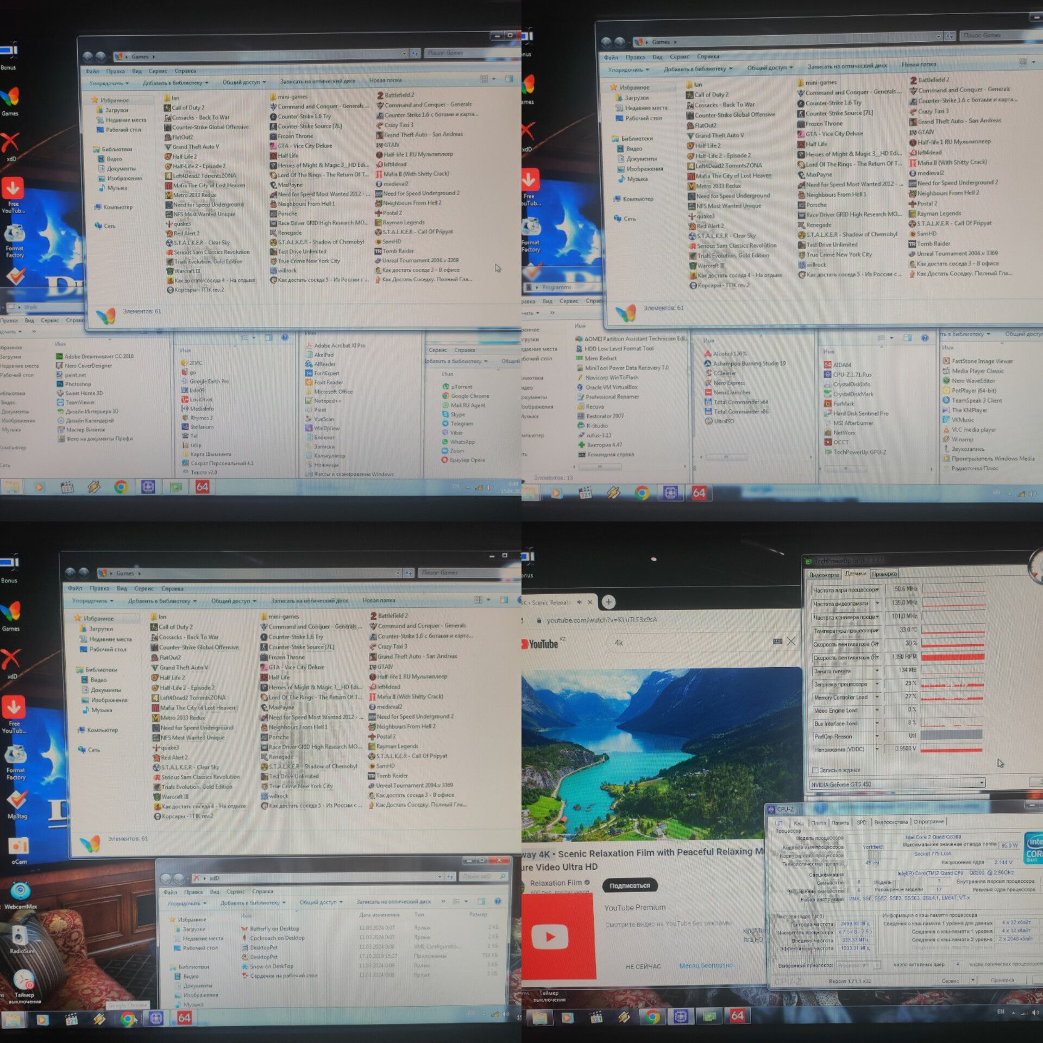The image size is (1043, 1043).
Task: Switch to the Видеосистема tab in CPU-Z
Action: [x=891, y=822]
